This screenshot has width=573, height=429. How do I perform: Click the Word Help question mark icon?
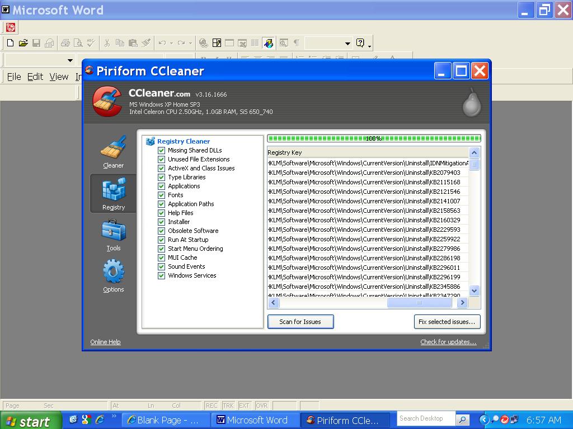tap(360, 43)
